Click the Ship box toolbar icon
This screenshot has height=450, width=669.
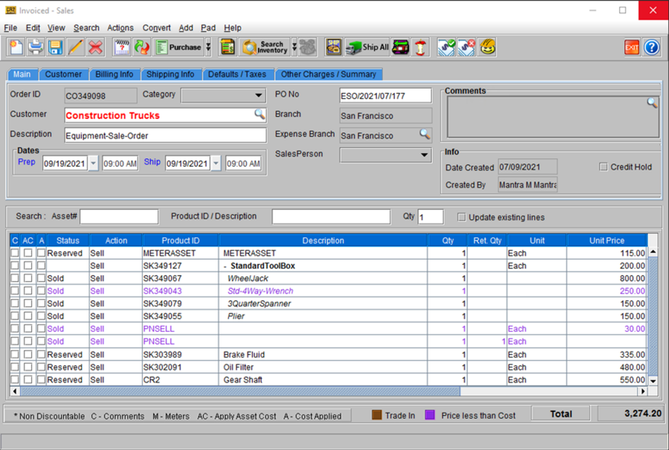[333, 47]
